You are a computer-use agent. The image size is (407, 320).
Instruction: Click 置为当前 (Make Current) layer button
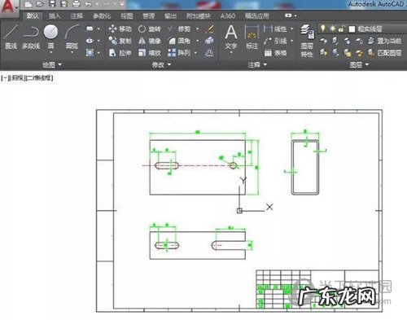[x=384, y=41]
